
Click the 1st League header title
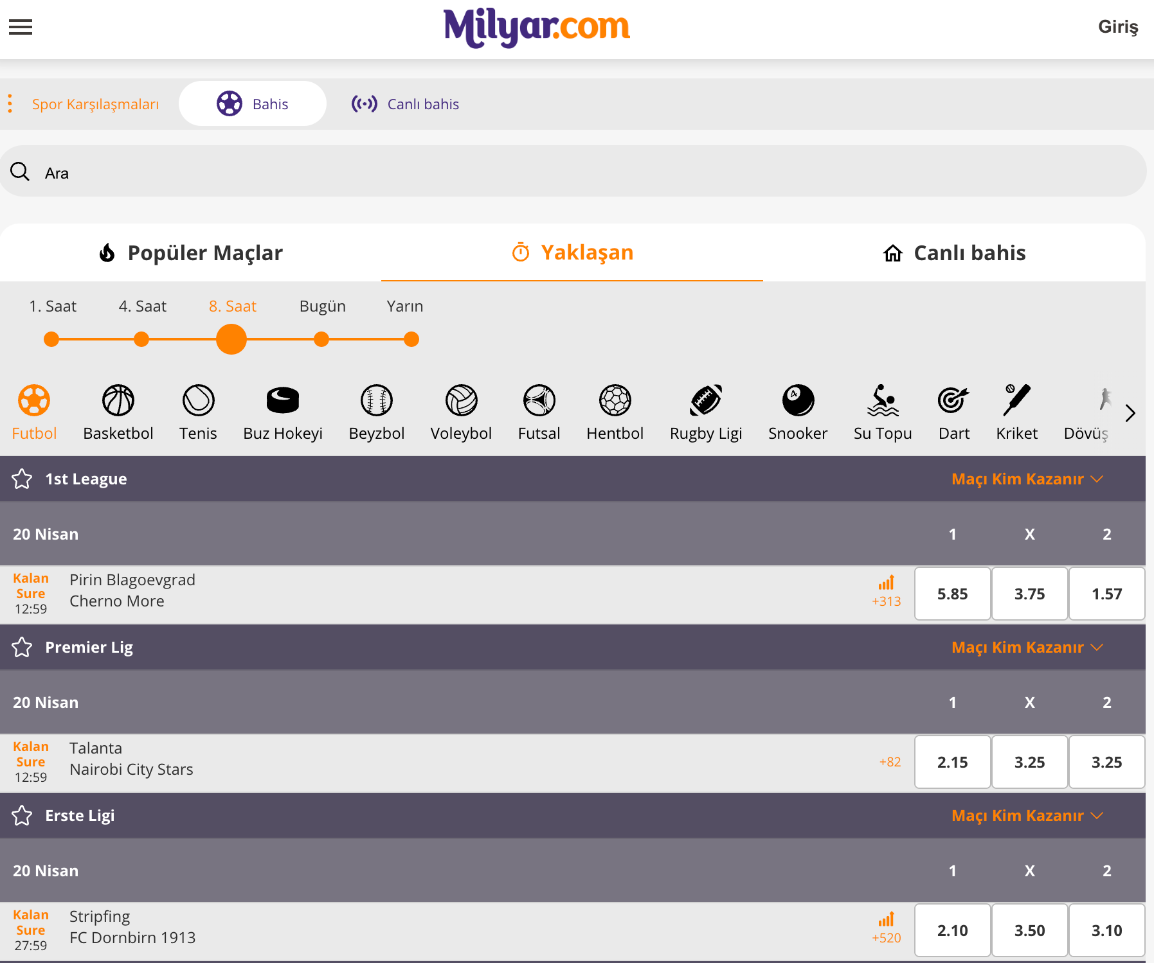[x=86, y=479]
